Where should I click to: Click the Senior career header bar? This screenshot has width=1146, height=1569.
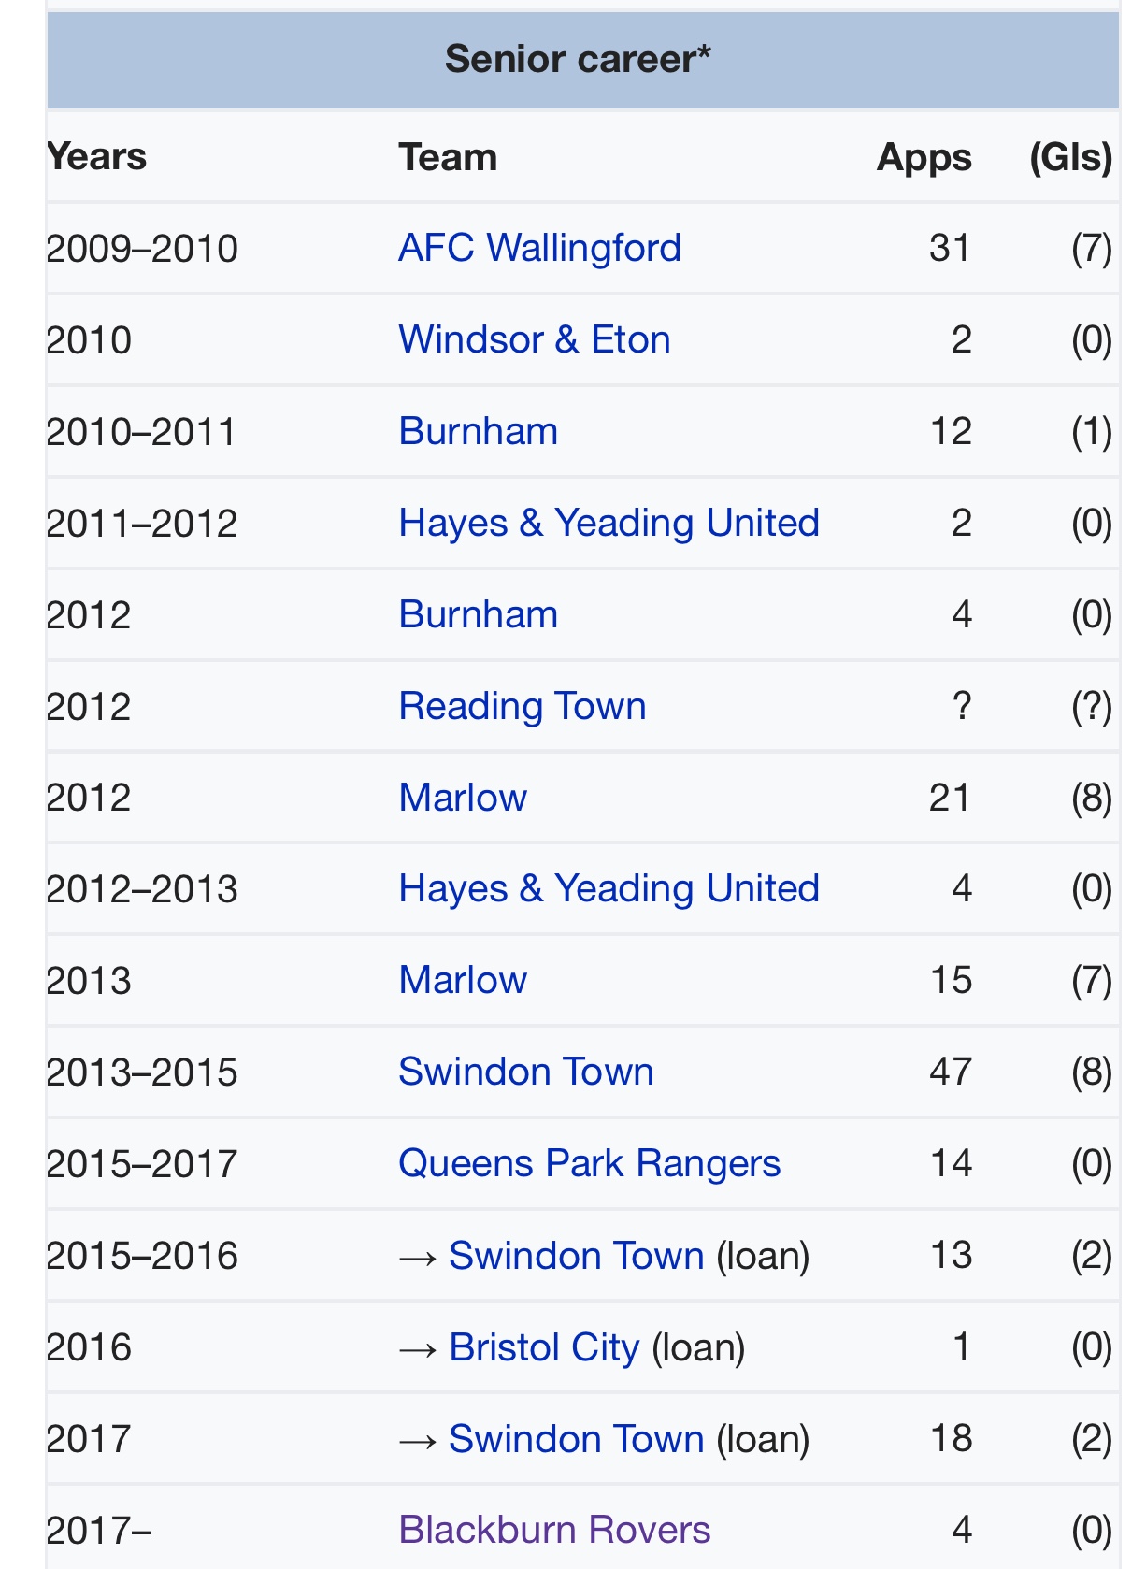coord(578,60)
